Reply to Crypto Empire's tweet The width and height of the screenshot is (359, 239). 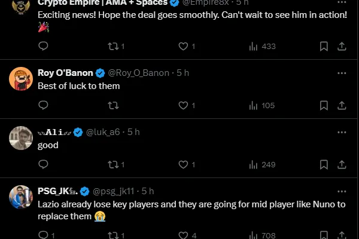point(43,46)
